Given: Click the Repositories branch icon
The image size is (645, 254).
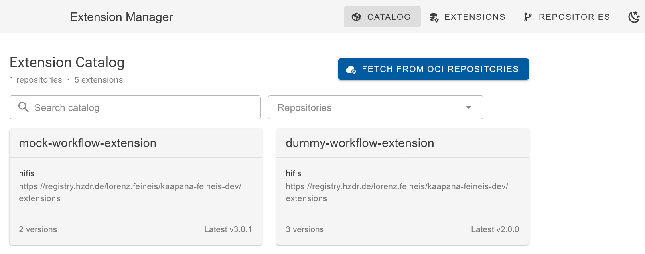Looking at the screenshot, I should coord(528,17).
